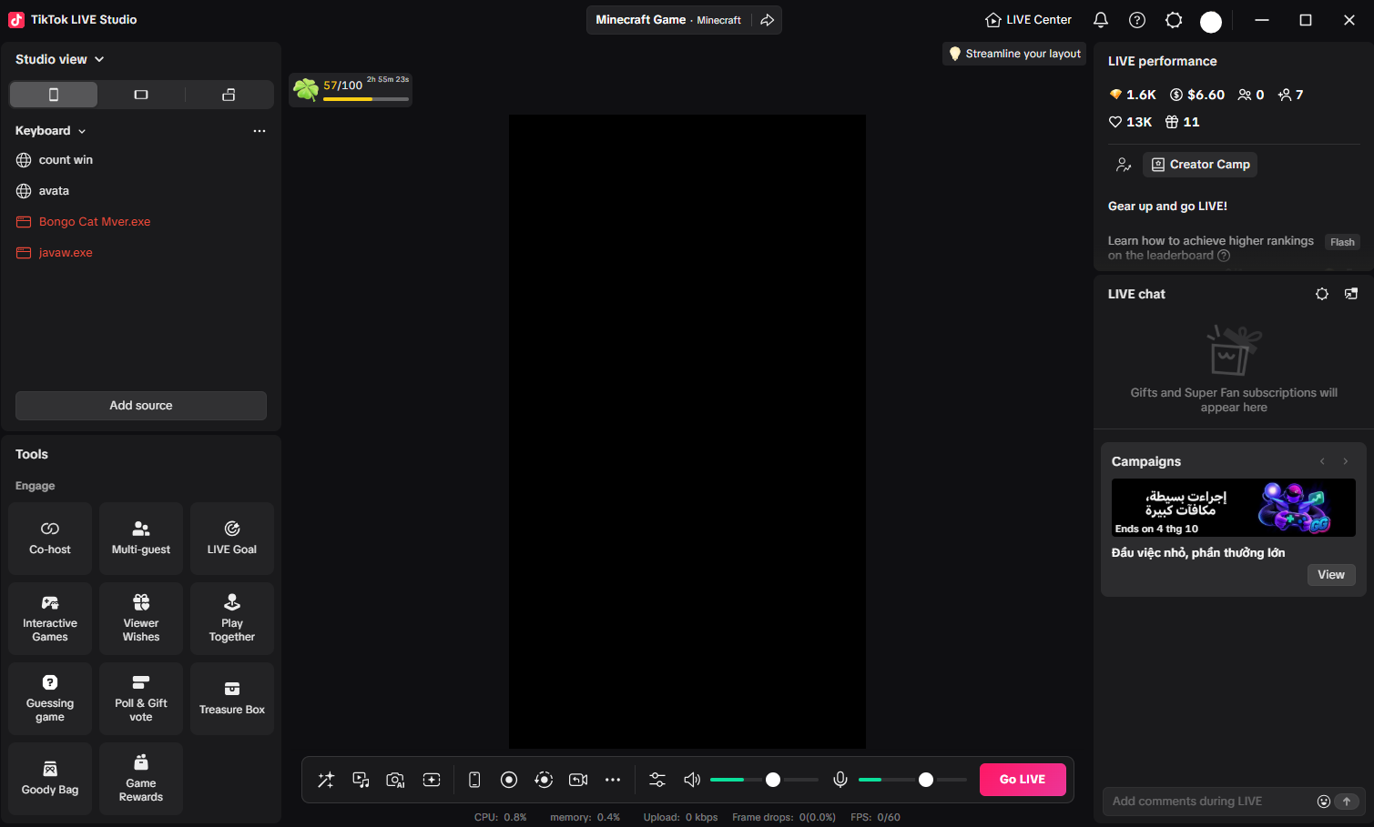Mute the speaker volume icon
This screenshot has width=1374, height=827.
tap(692, 780)
